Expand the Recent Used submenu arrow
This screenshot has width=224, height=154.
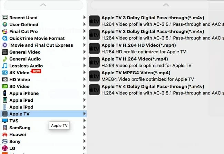click(85, 18)
